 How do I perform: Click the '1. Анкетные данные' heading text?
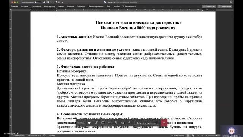(74, 37)
